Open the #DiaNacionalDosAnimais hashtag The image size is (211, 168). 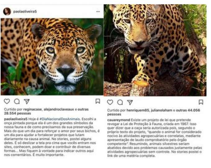click(60, 119)
